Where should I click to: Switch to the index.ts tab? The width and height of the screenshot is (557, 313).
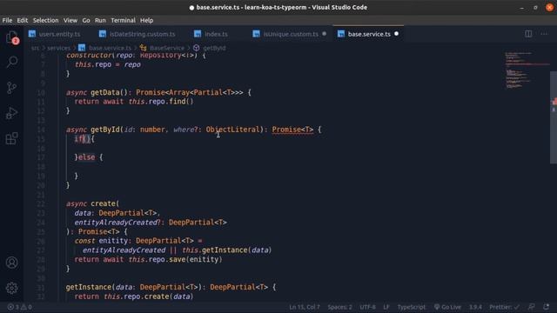pyautogui.click(x=216, y=34)
